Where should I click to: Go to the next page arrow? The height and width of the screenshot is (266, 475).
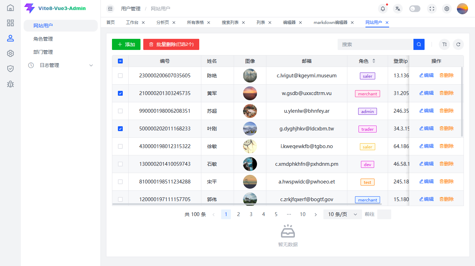(x=315, y=214)
